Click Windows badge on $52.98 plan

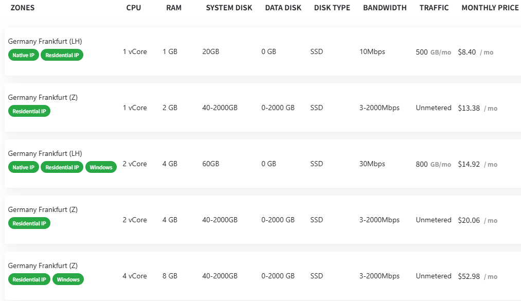[68, 280]
